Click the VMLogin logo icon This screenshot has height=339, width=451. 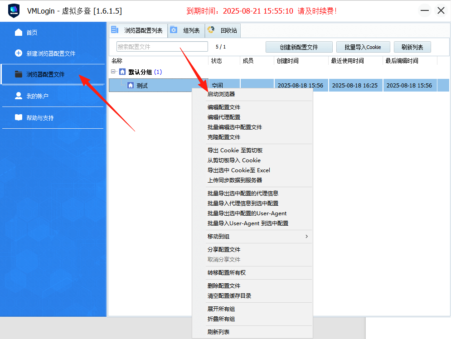pos(14,11)
